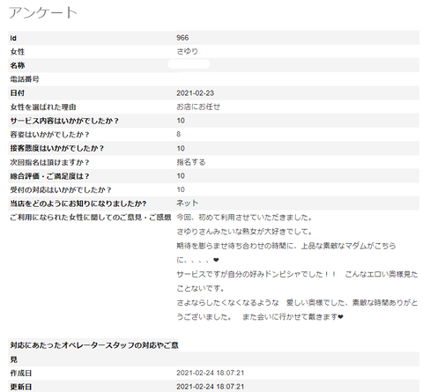Viewport: 423px width, 392px height.
Task: Click the line ending また会いに行かせて戴きます
Action: coord(260,317)
